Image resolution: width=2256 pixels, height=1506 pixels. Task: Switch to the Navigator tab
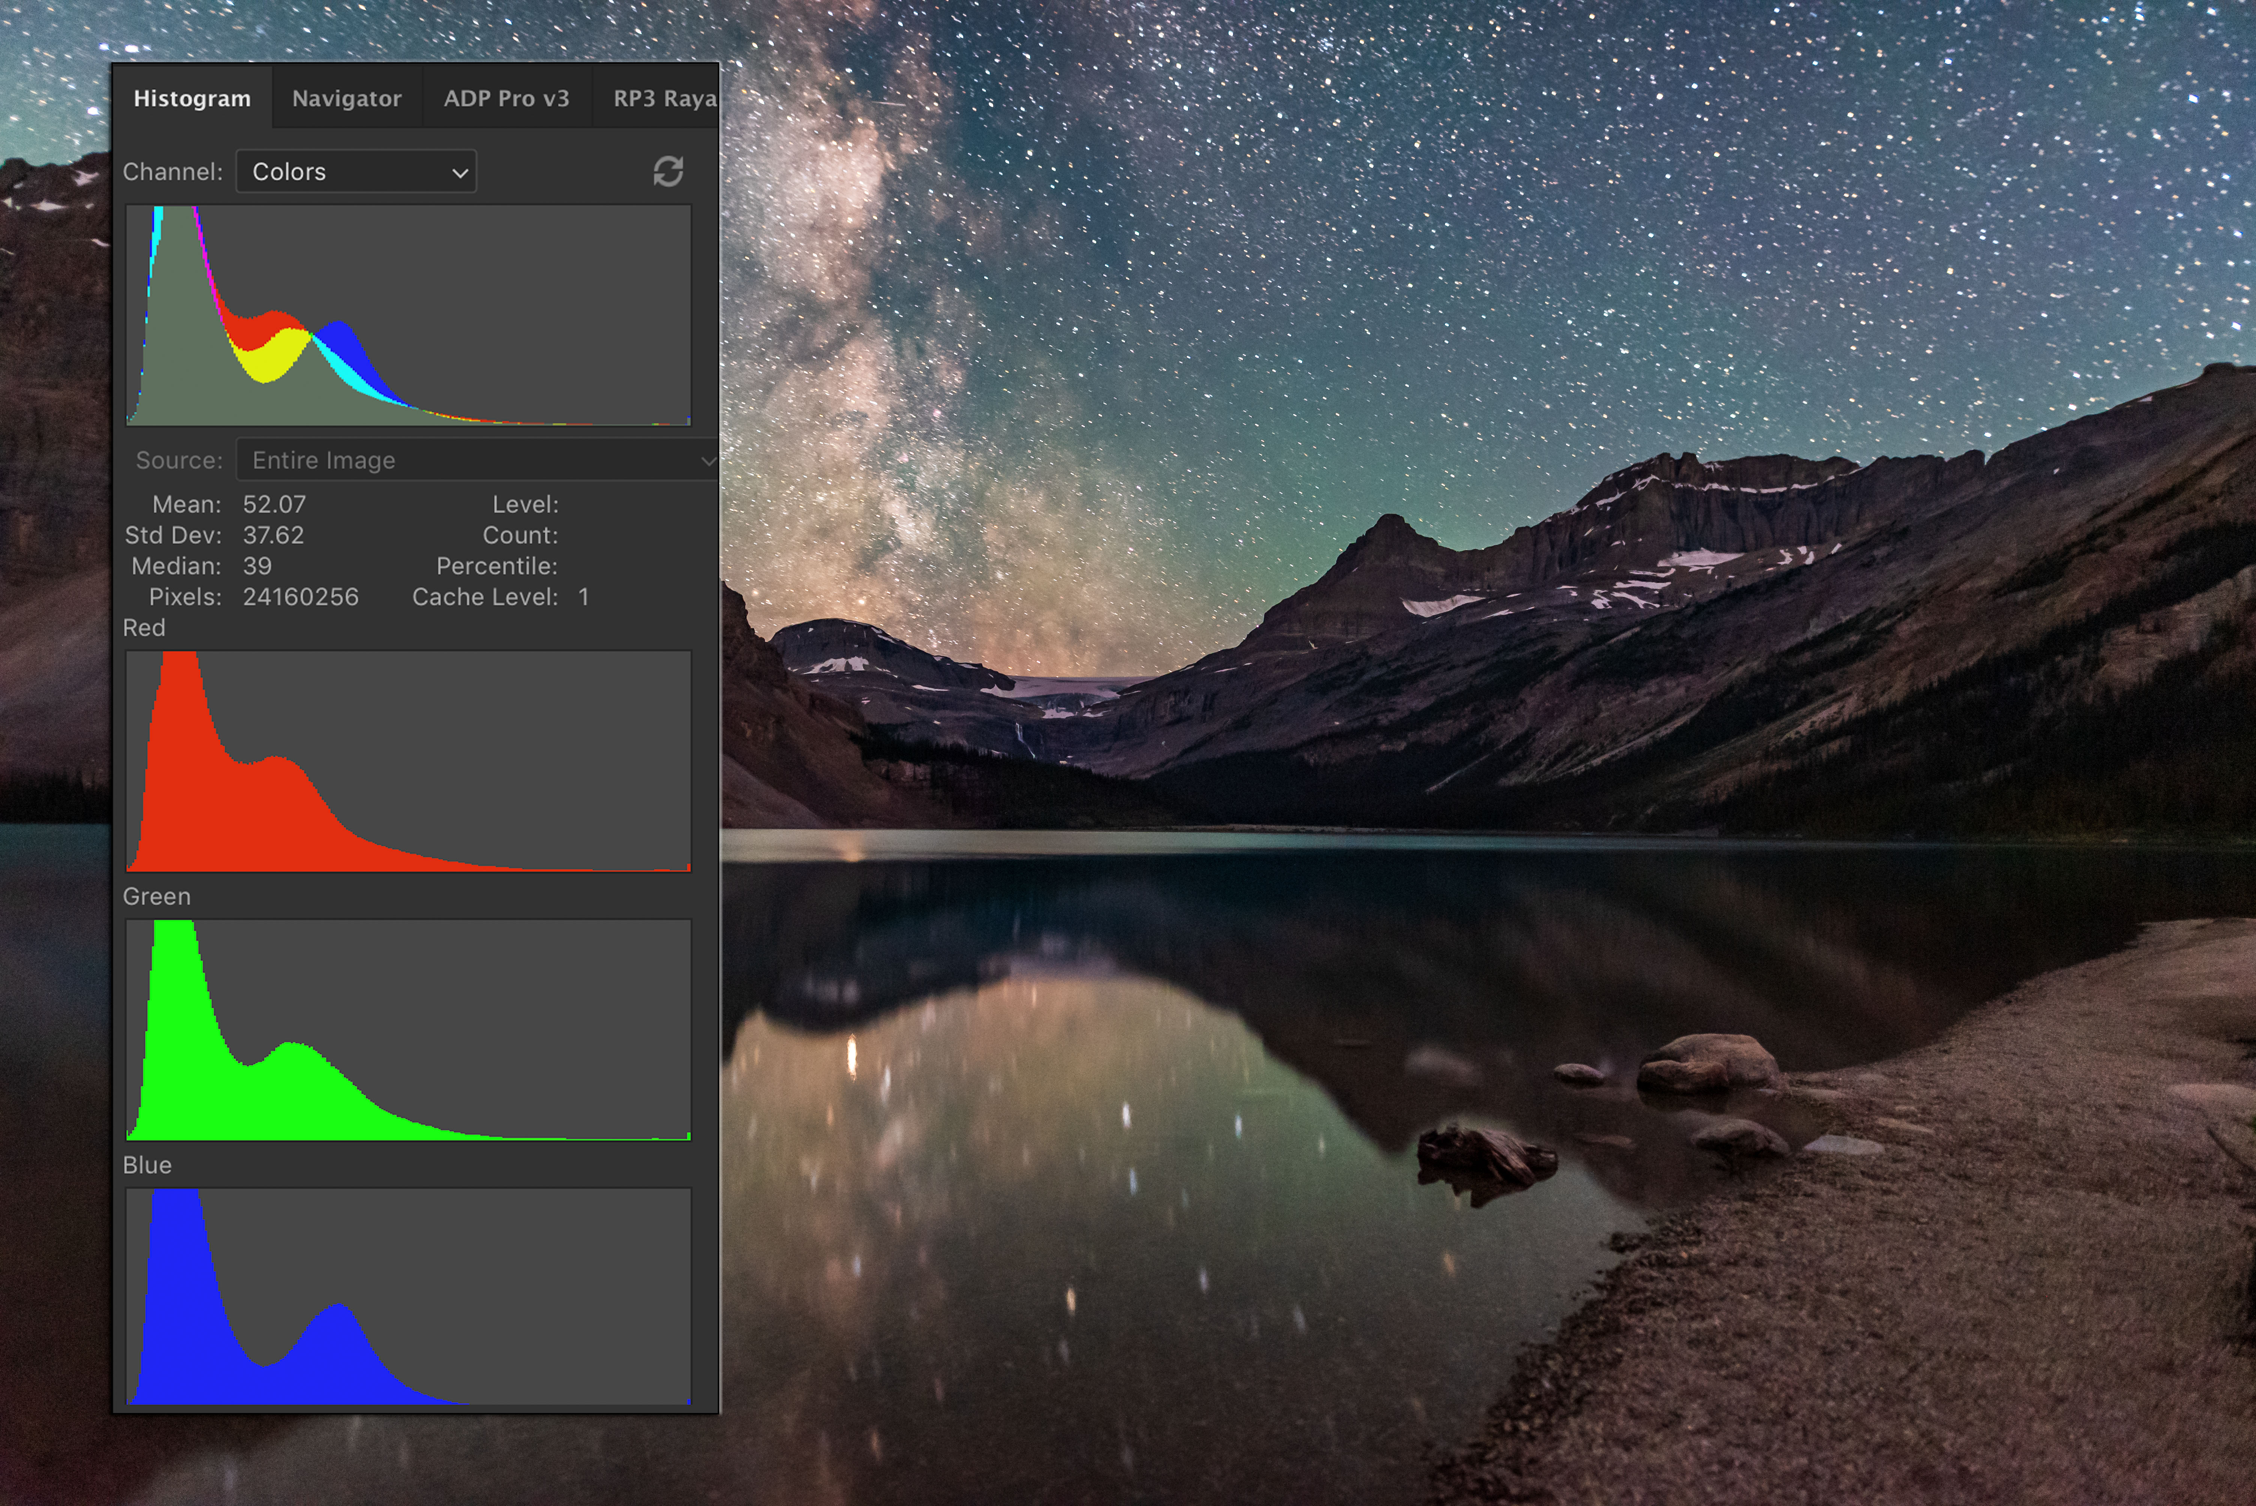347,98
